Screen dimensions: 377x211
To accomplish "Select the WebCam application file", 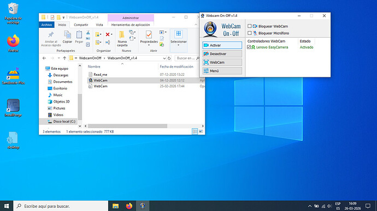I will pyautogui.click(x=101, y=80).
